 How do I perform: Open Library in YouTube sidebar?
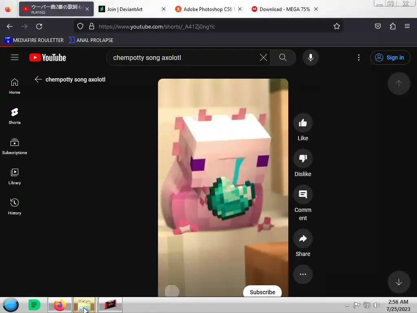coord(15,176)
